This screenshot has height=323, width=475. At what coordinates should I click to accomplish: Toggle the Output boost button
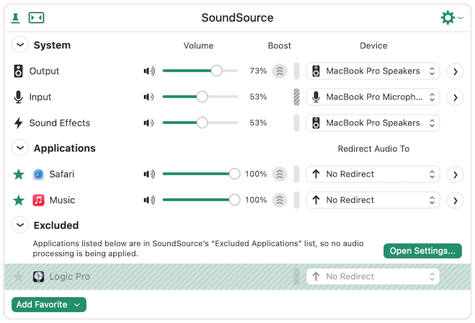[279, 71]
